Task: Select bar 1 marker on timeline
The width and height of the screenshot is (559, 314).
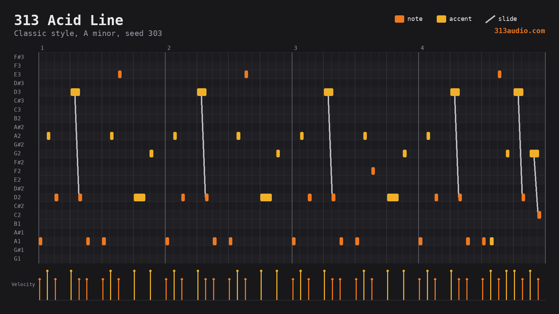Action: (x=42, y=48)
